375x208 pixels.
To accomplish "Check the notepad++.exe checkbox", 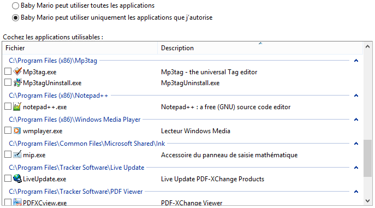I will [8, 106].
